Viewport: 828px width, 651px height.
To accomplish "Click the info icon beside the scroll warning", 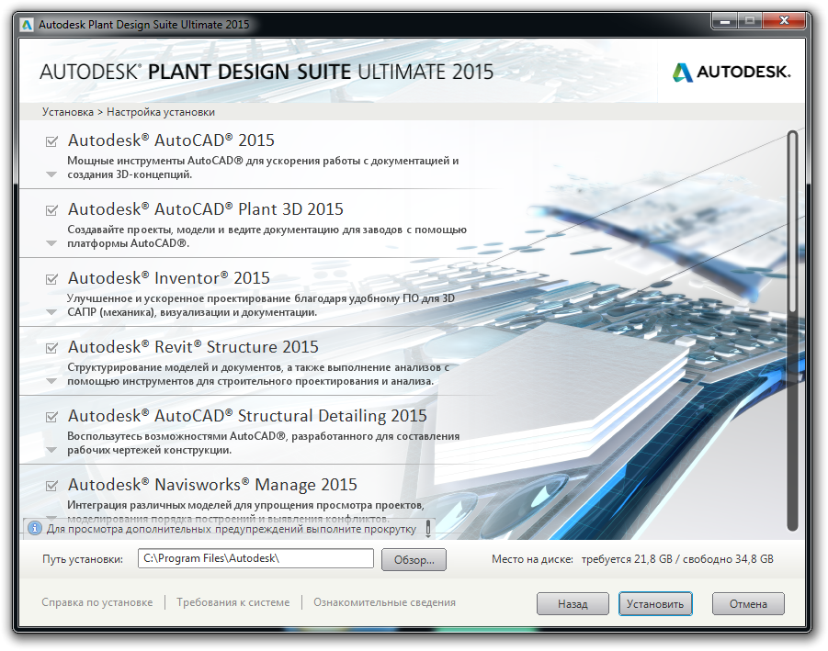I will (35, 528).
